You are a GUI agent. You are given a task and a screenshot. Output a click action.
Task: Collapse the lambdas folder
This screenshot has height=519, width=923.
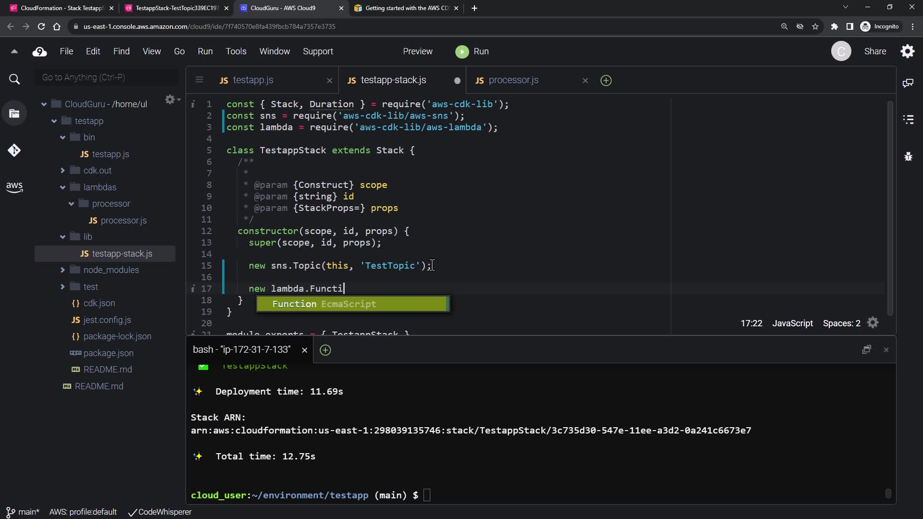(62, 187)
